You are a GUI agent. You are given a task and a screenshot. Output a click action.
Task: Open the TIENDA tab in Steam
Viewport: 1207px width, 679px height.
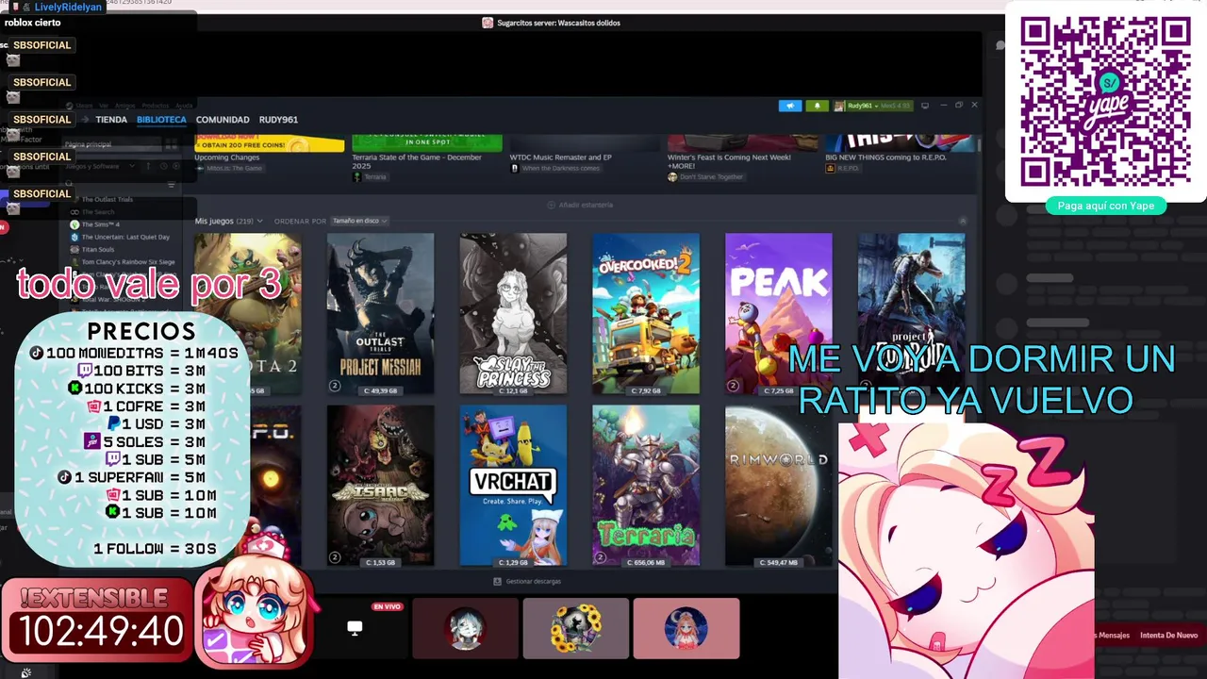tap(111, 120)
